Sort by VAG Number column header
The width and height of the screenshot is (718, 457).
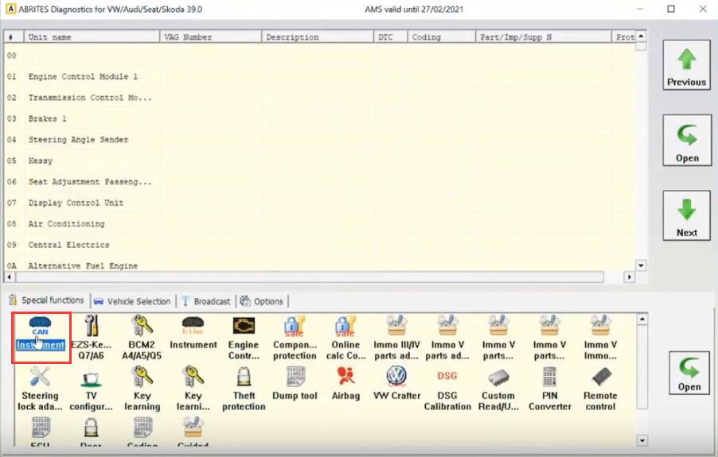click(211, 37)
